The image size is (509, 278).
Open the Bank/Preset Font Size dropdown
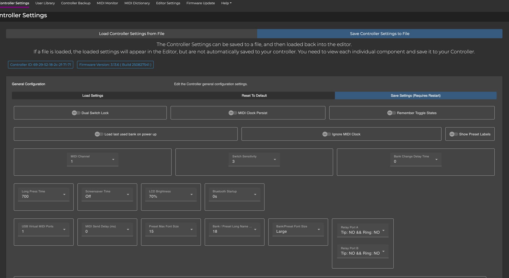(x=298, y=229)
